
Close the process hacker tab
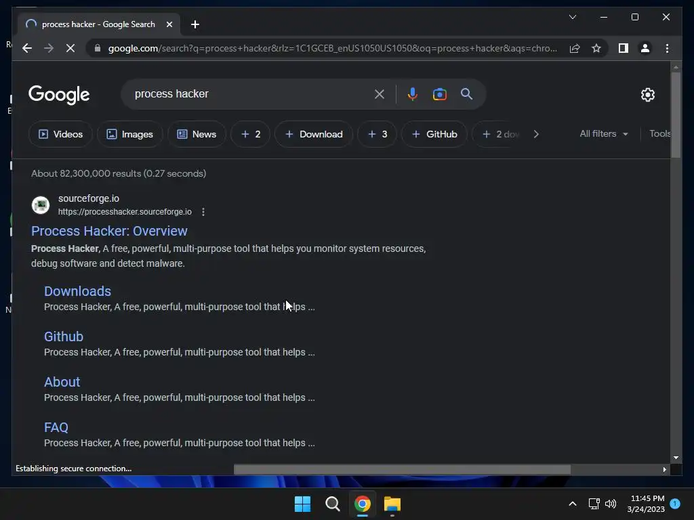click(169, 24)
